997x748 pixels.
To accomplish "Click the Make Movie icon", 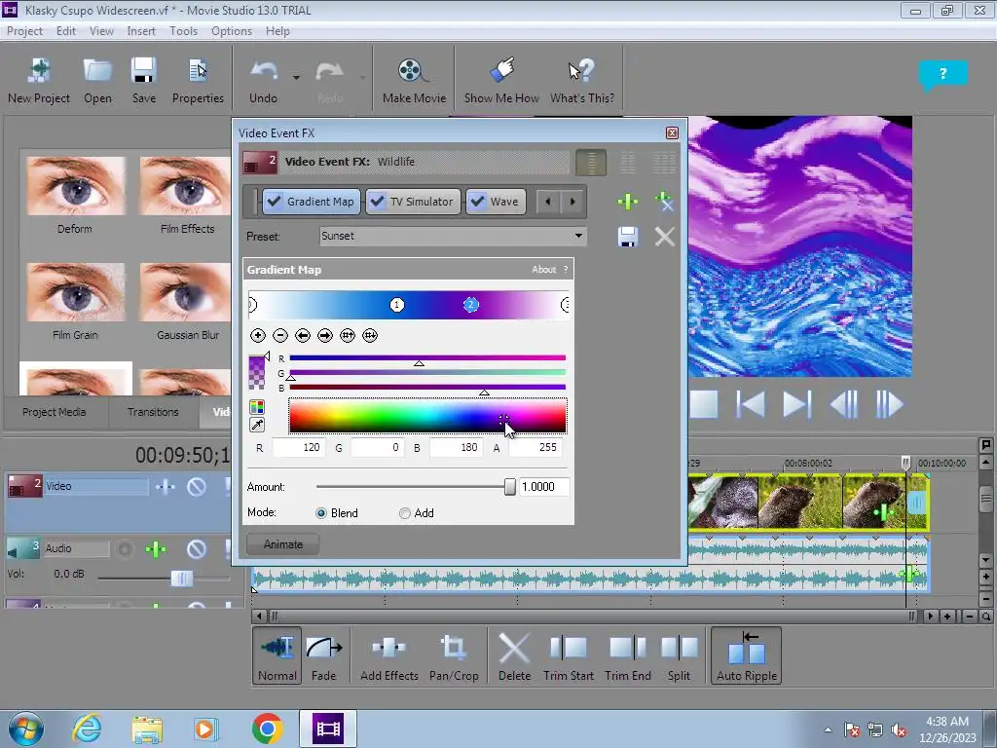I will pyautogui.click(x=414, y=81).
